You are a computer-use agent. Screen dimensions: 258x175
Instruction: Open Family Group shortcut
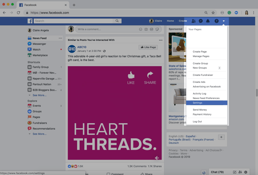click(x=40, y=67)
